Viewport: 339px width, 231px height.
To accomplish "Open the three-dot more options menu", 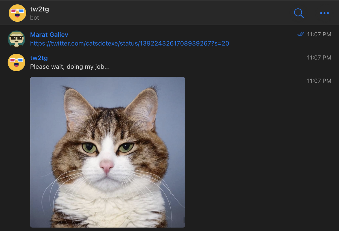I will (x=324, y=13).
